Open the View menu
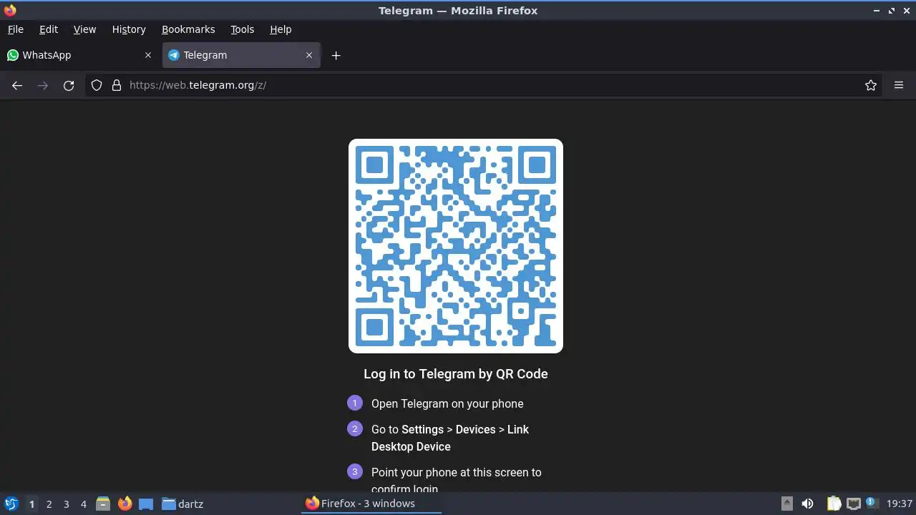Image resolution: width=916 pixels, height=515 pixels. (x=84, y=29)
